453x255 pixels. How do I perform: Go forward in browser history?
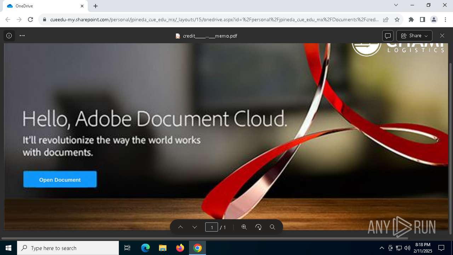coord(19,19)
